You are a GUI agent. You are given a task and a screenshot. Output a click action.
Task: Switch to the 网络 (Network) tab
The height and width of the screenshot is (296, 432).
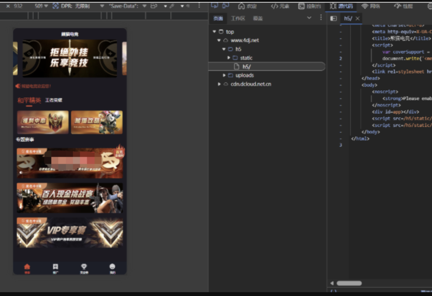tap(371, 6)
